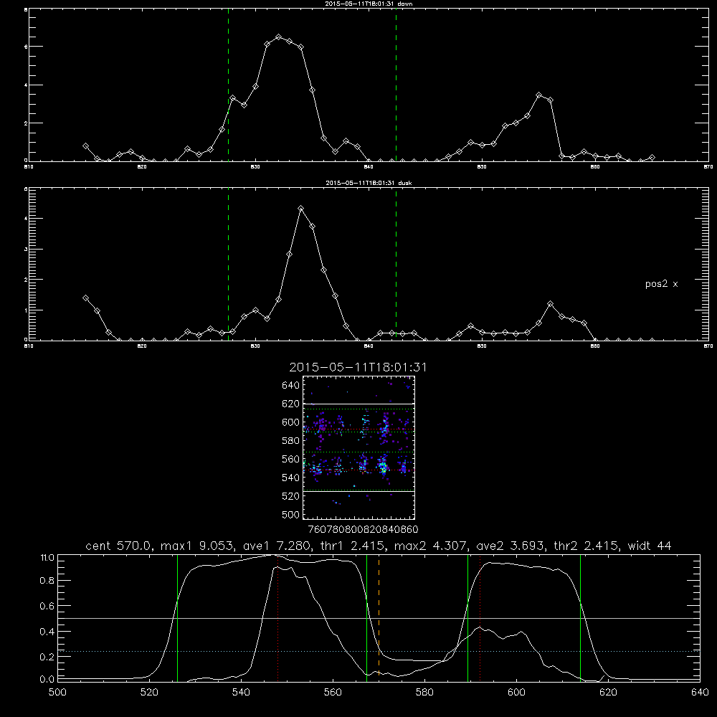The height and width of the screenshot is (717, 717).
Task: Click the '2015-05-11T18:01:31 dusk' plot title
Action: (x=369, y=183)
